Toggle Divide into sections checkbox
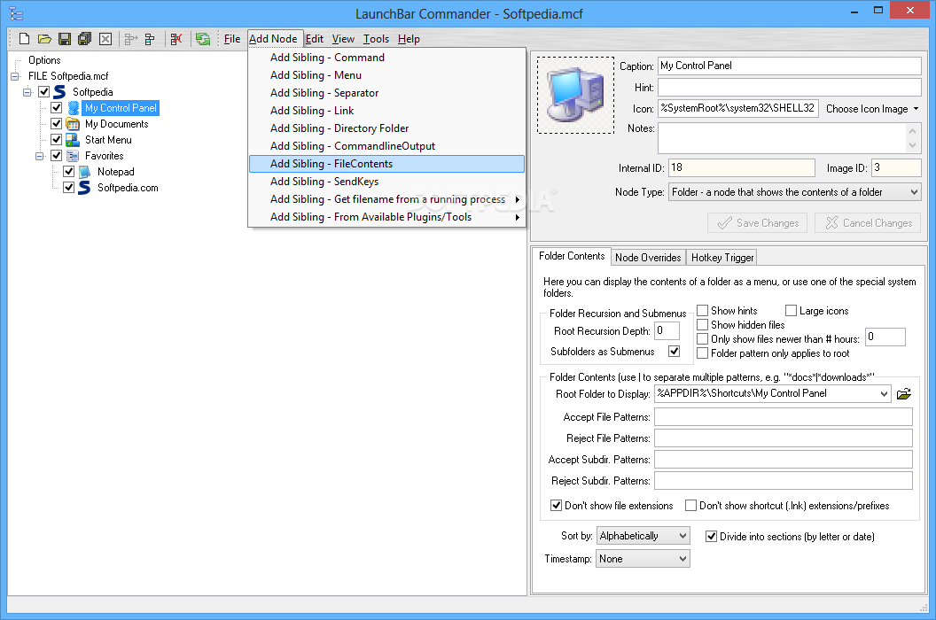Screen dimensions: 936x620 711,537
